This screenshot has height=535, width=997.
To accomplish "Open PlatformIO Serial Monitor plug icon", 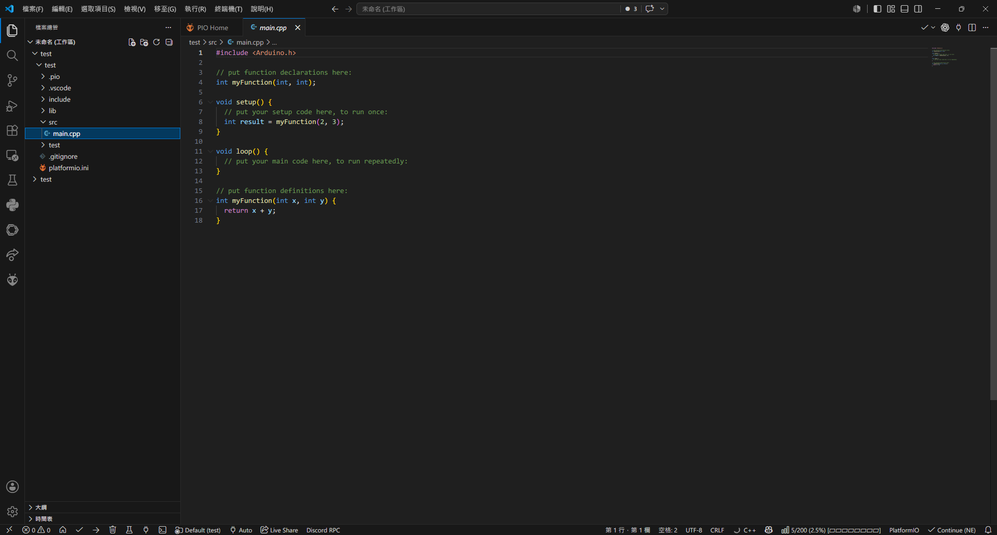I will [146, 530].
